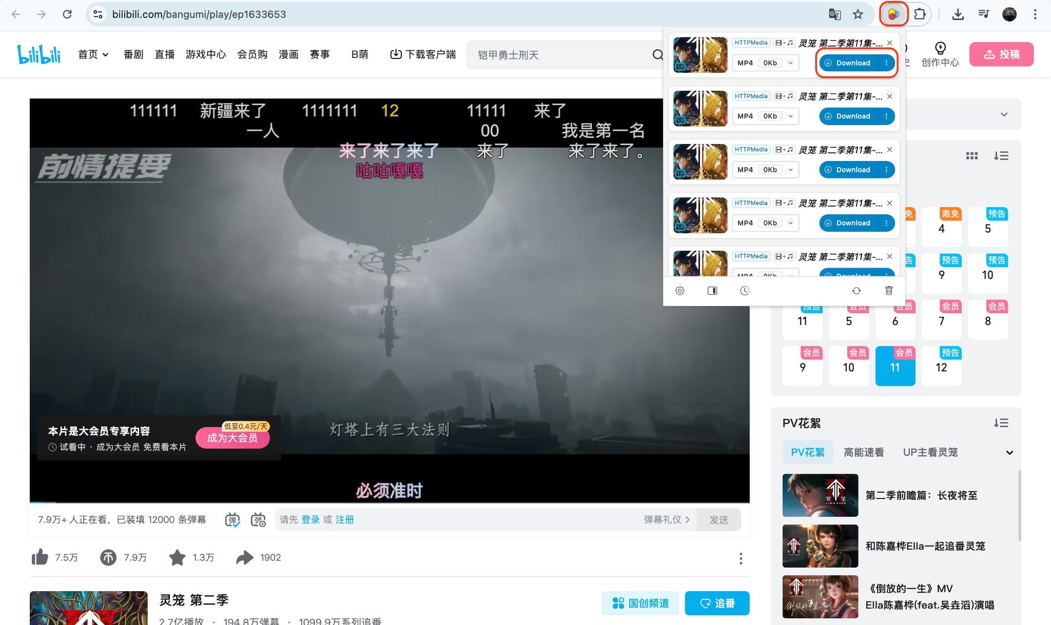Select episode 12 marked 预告
The width and height of the screenshot is (1051, 625).
(x=941, y=366)
